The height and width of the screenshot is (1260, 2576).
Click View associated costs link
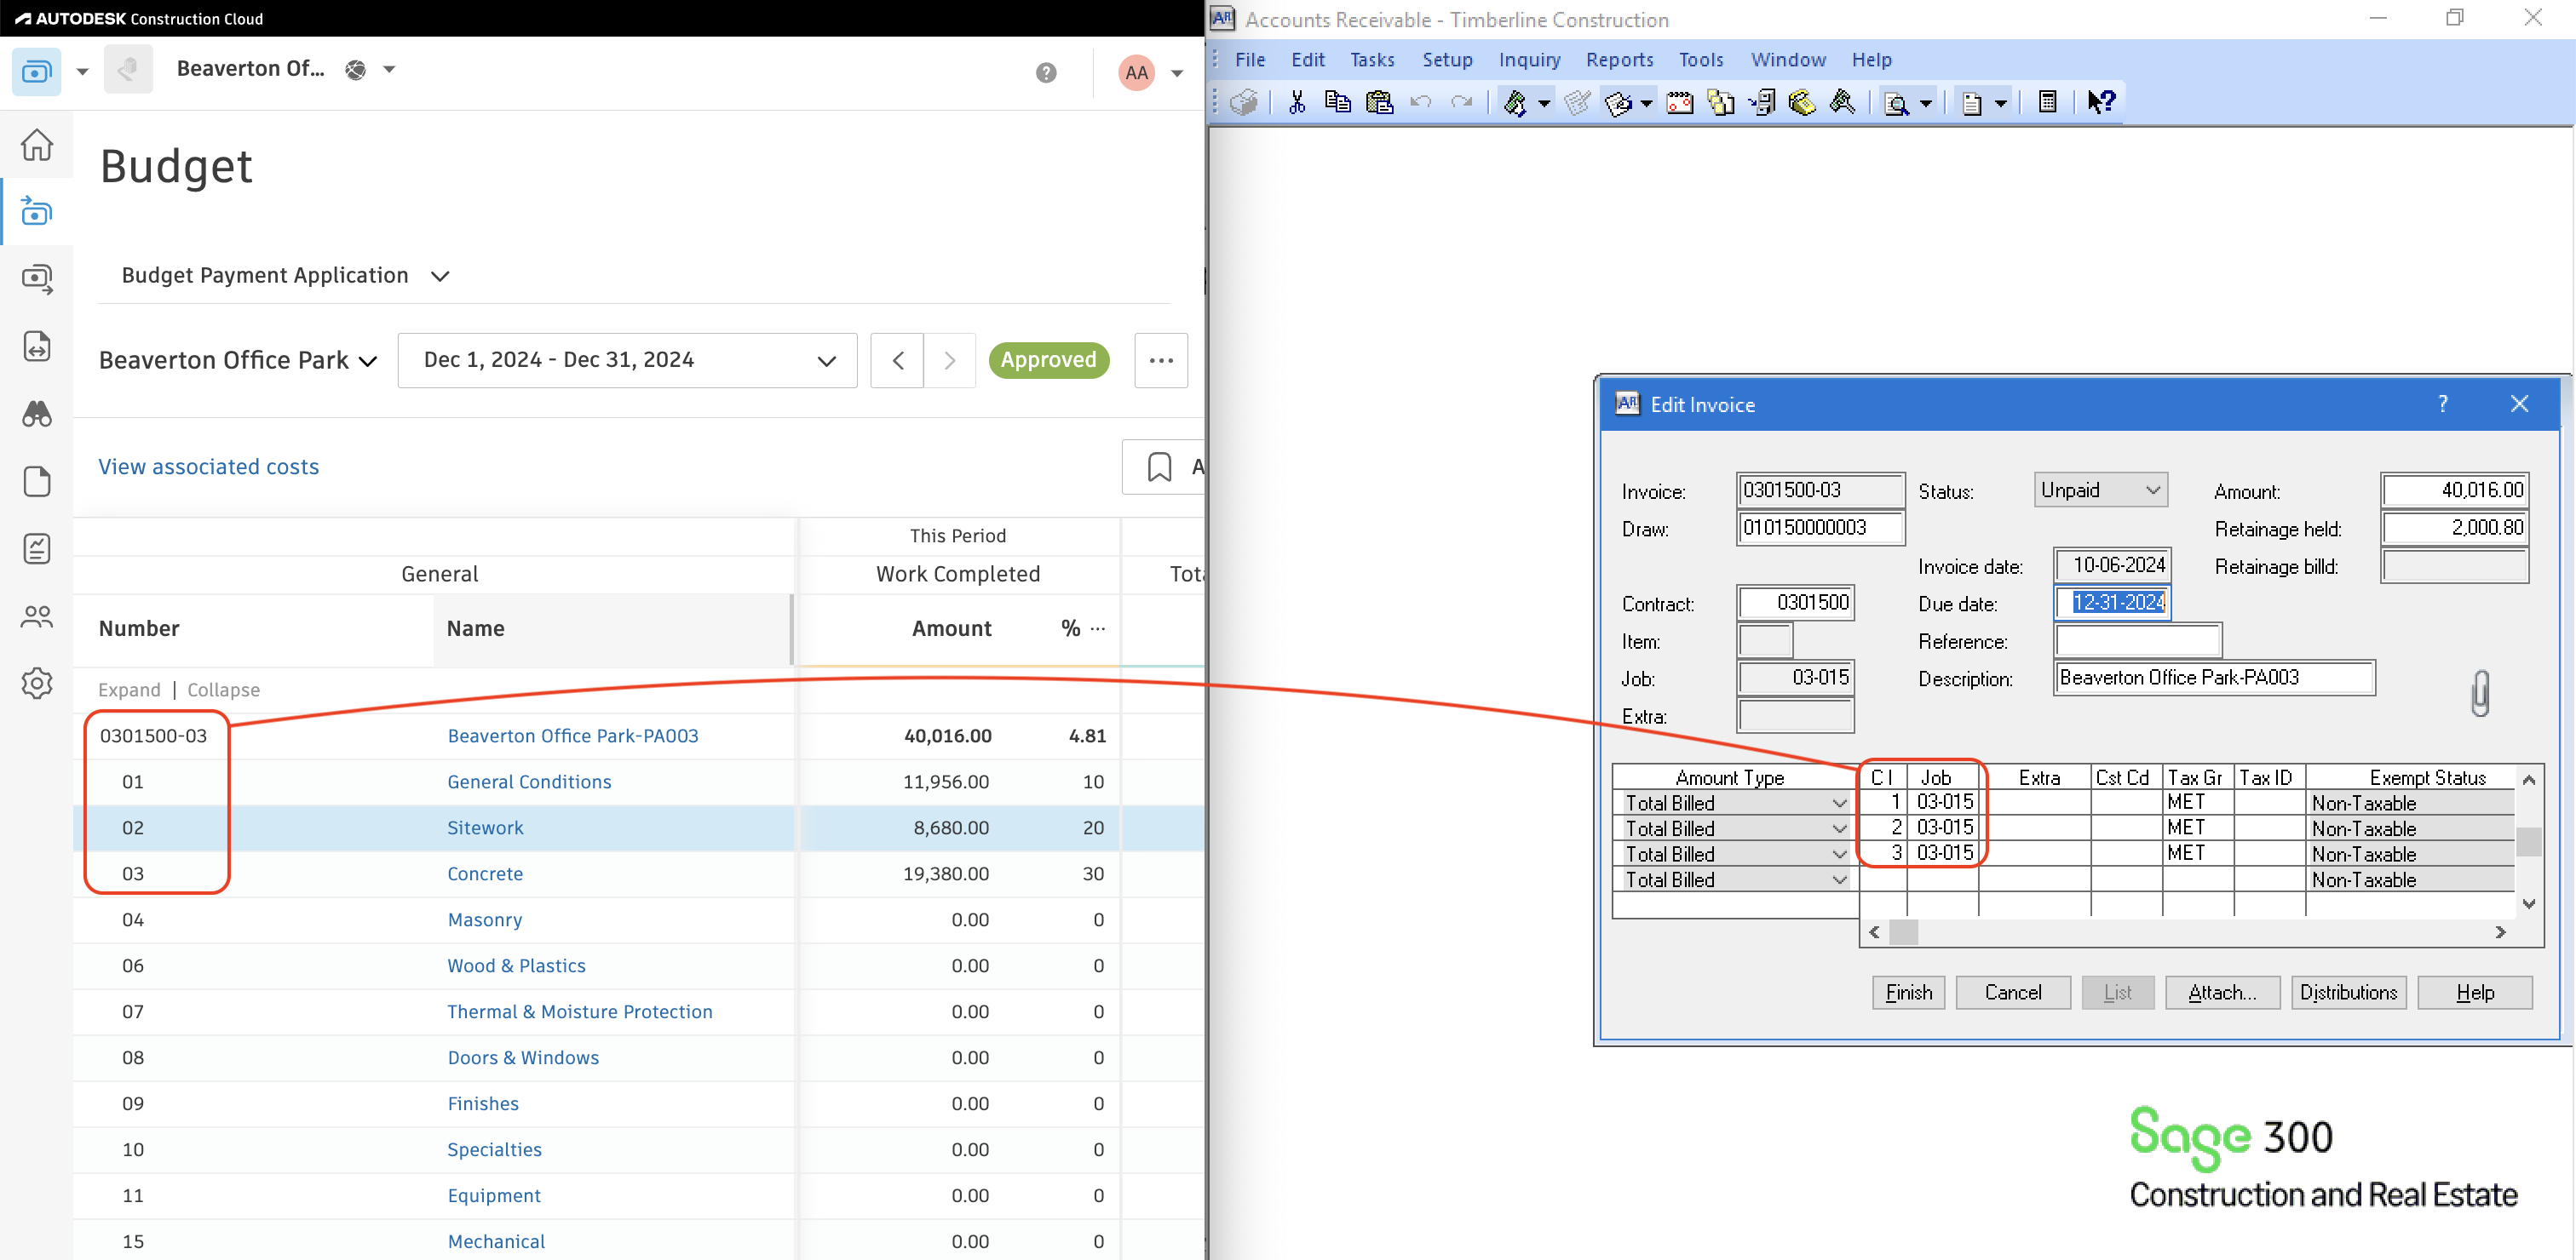click(208, 467)
